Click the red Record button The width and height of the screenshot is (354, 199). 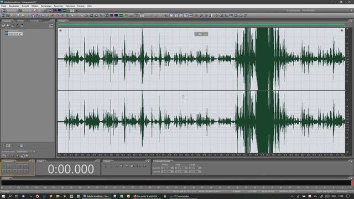click(26, 171)
